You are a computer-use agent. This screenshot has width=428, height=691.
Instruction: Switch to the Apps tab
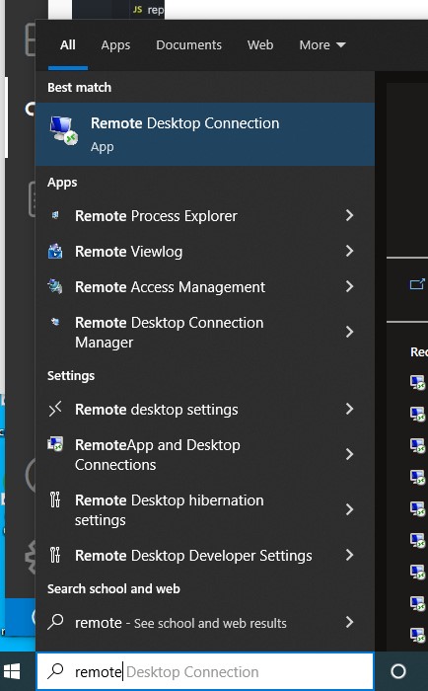[x=115, y=45]
